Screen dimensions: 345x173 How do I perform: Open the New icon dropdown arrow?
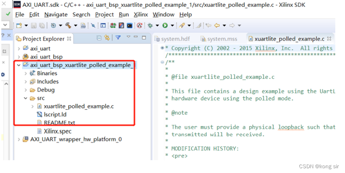pyautogui.click(x=26, y=25)
